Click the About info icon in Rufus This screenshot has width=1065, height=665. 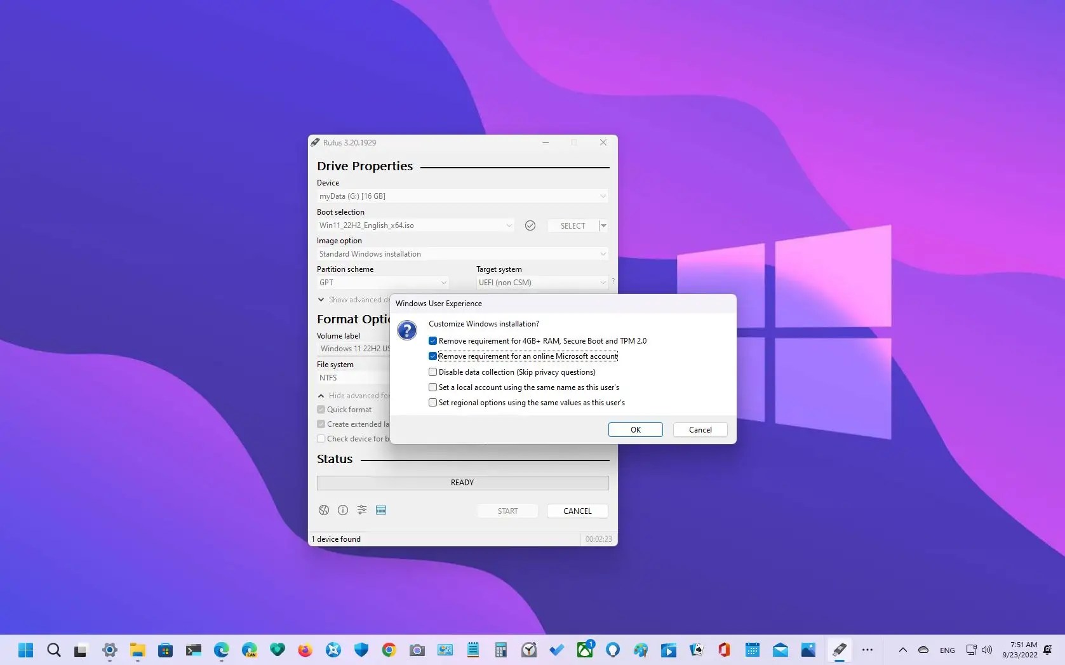pos(343,510)
